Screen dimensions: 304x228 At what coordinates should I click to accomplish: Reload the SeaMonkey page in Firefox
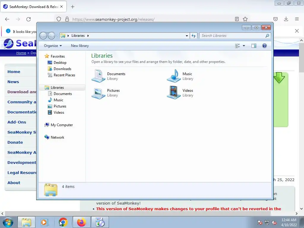(28, 19)
